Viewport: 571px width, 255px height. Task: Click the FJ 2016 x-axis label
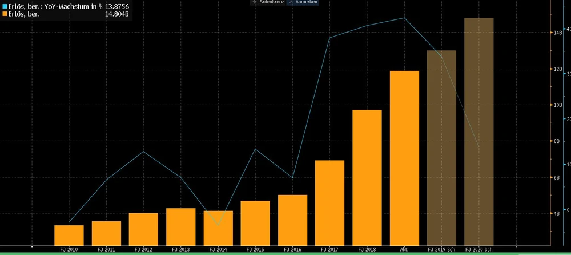click(292, 250)
